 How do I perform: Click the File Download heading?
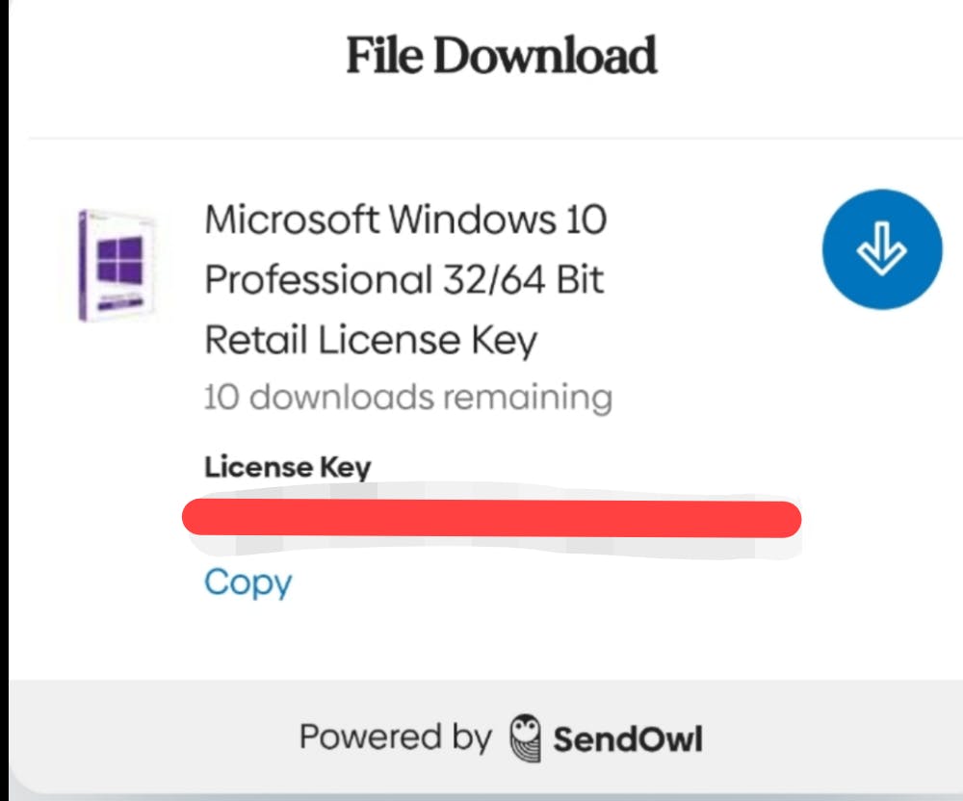501,56
